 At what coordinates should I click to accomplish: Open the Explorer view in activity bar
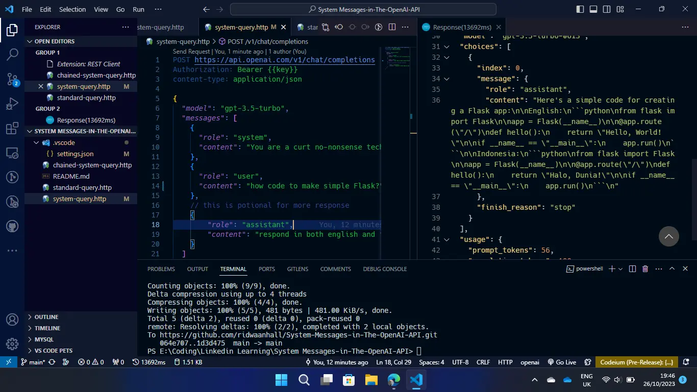[x=12, y=30]
